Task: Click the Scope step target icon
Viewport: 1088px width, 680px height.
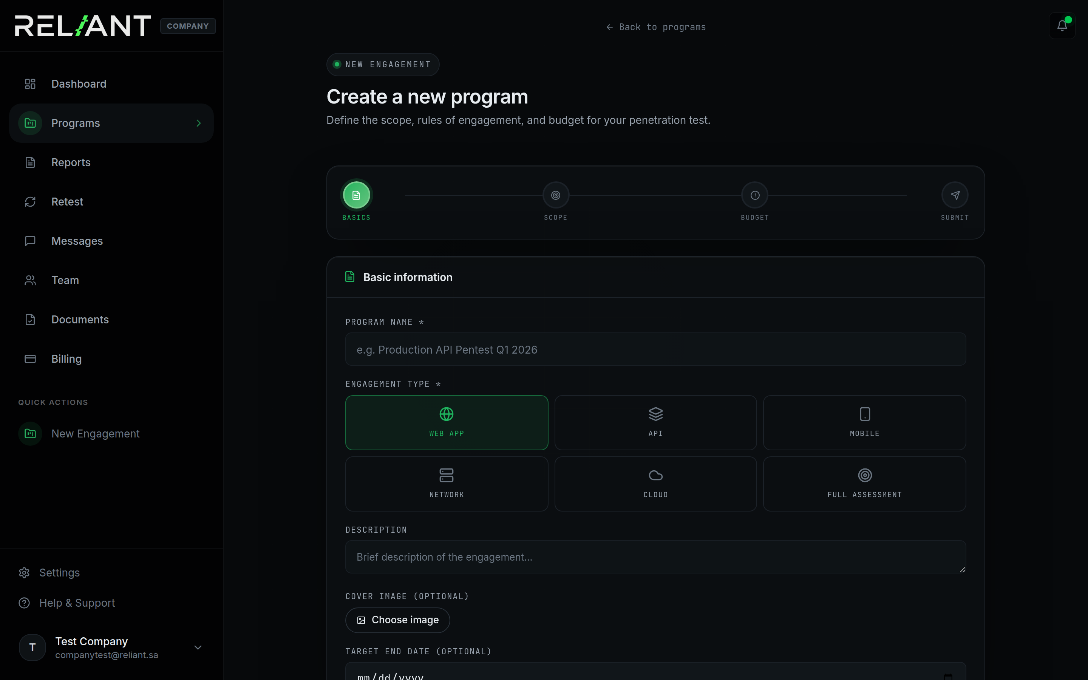Action: [556, 195]
